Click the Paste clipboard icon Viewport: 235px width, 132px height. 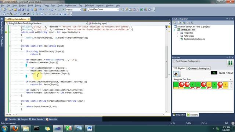[x=36, y=10]
